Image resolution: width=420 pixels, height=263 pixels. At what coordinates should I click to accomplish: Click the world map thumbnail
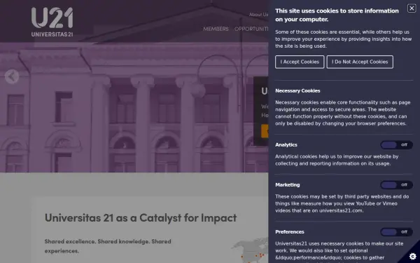point(250,250)
